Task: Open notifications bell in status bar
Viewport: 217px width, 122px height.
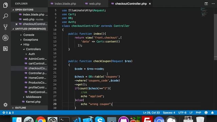Action: click(212, 113)
